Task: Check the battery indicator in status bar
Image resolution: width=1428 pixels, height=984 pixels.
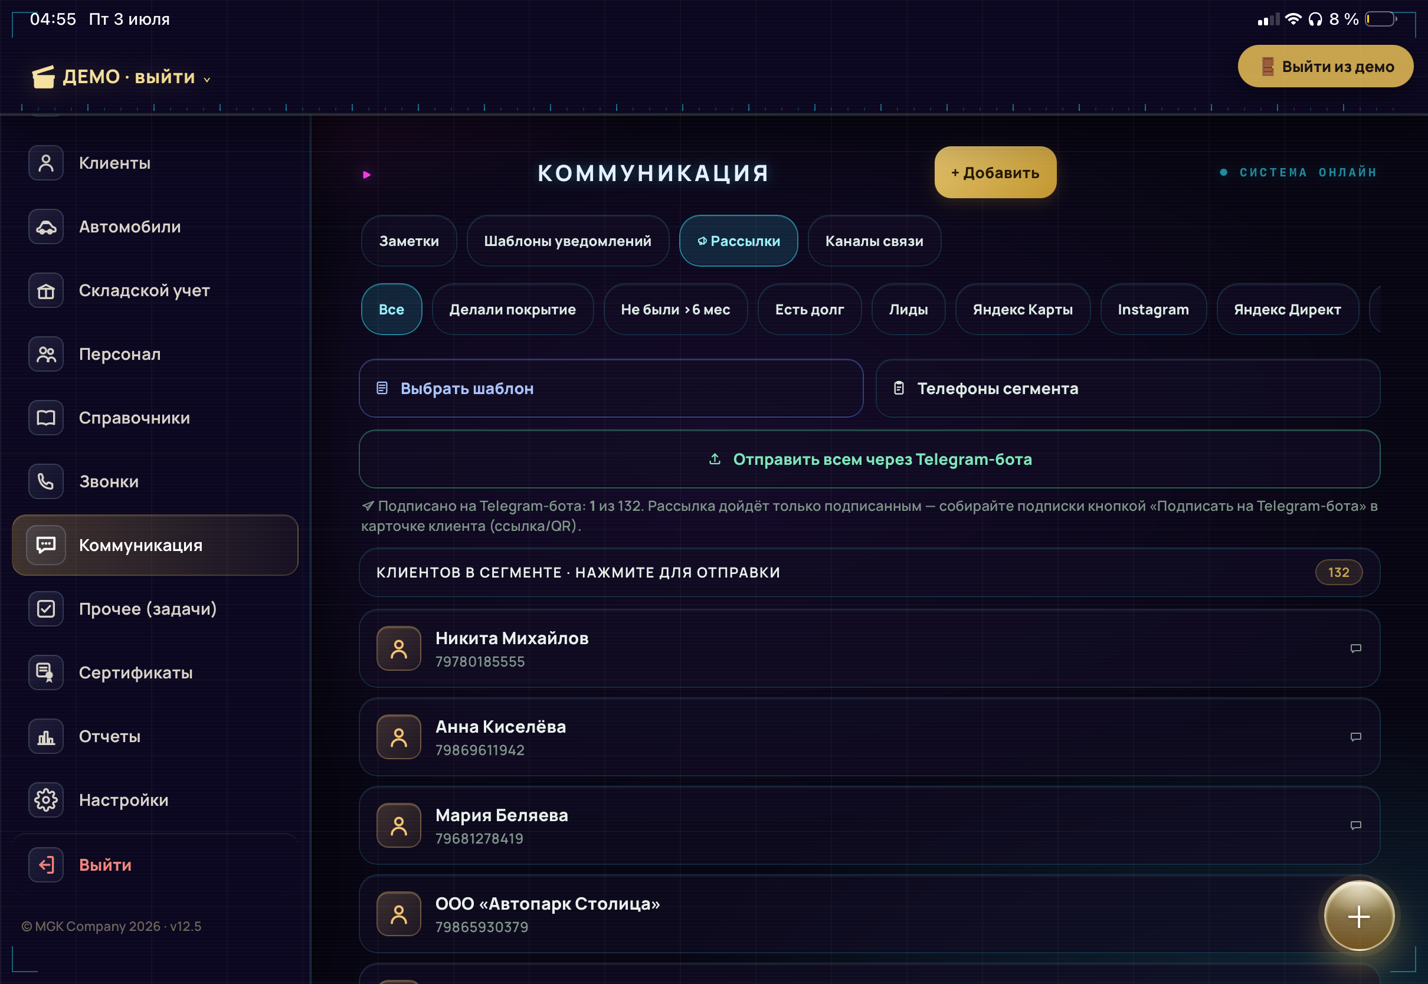Action: click(x=1381, y=19)
